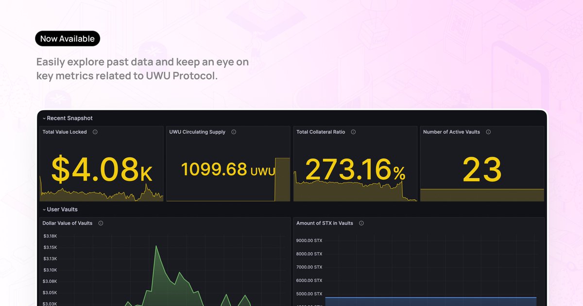Click the $3.13K axis label
583x306 pixels.
50,258
